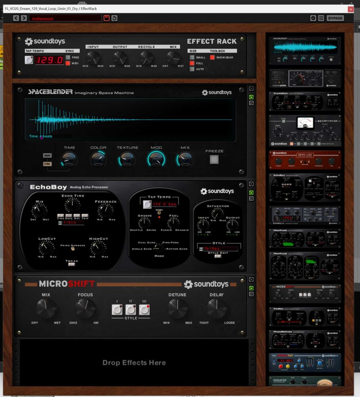
Task: Set rack size to FULL
Action: 192,63
